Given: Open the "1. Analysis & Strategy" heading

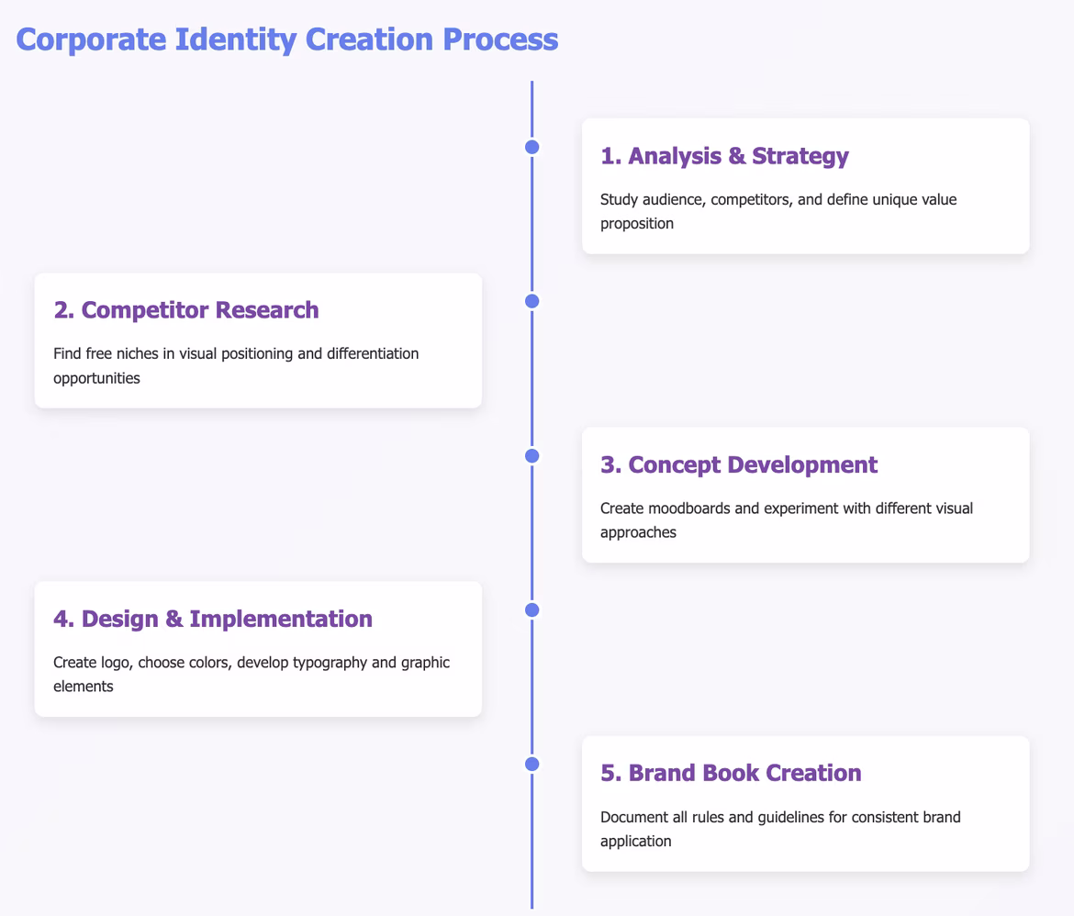Looking at the screenshot, I should coord(724,156).
